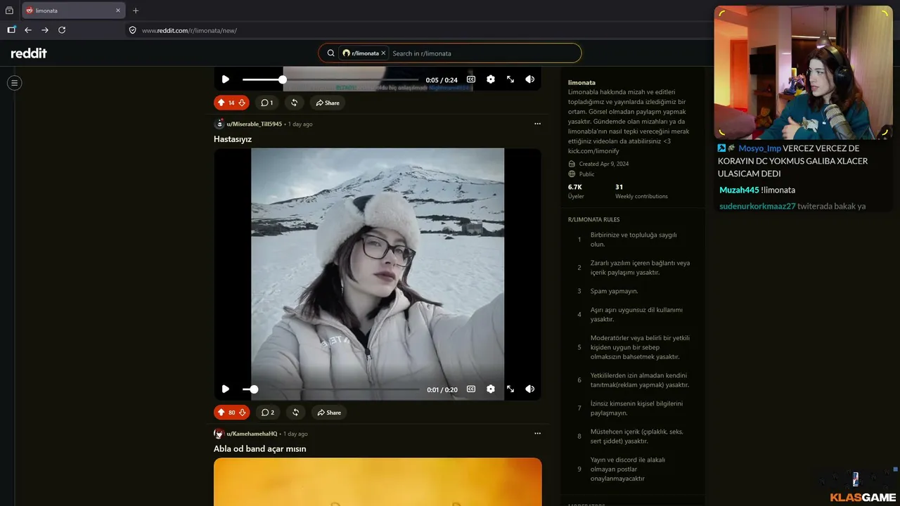Select rule 'Spam yapmayın.'
Viewport: 900px width, 506px height.
coord(615,291)
